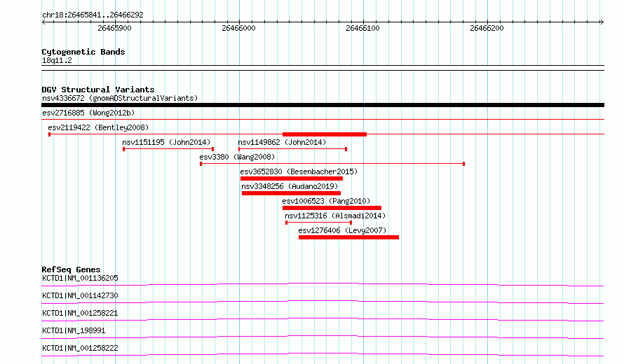Viewport: 624px width, 364px height.
Task: Click the red bar under nsv3348256
Action: click(x=291, y=193)
